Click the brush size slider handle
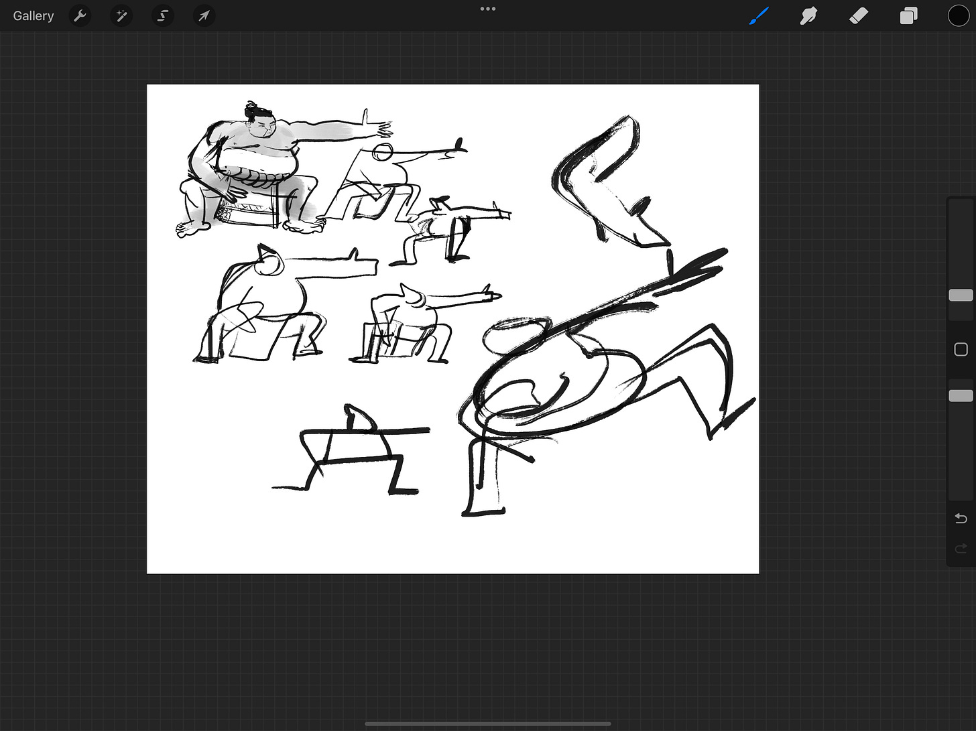The image size is (976, 731). pos(961,295)
